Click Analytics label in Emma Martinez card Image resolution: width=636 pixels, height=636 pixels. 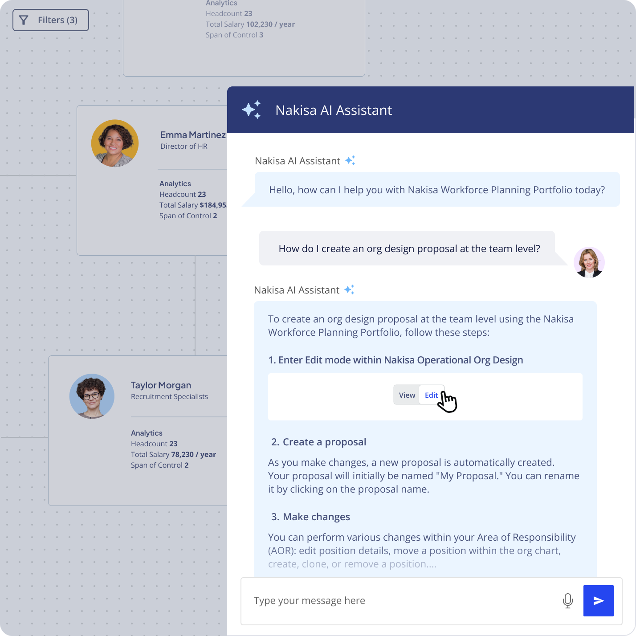175,184
